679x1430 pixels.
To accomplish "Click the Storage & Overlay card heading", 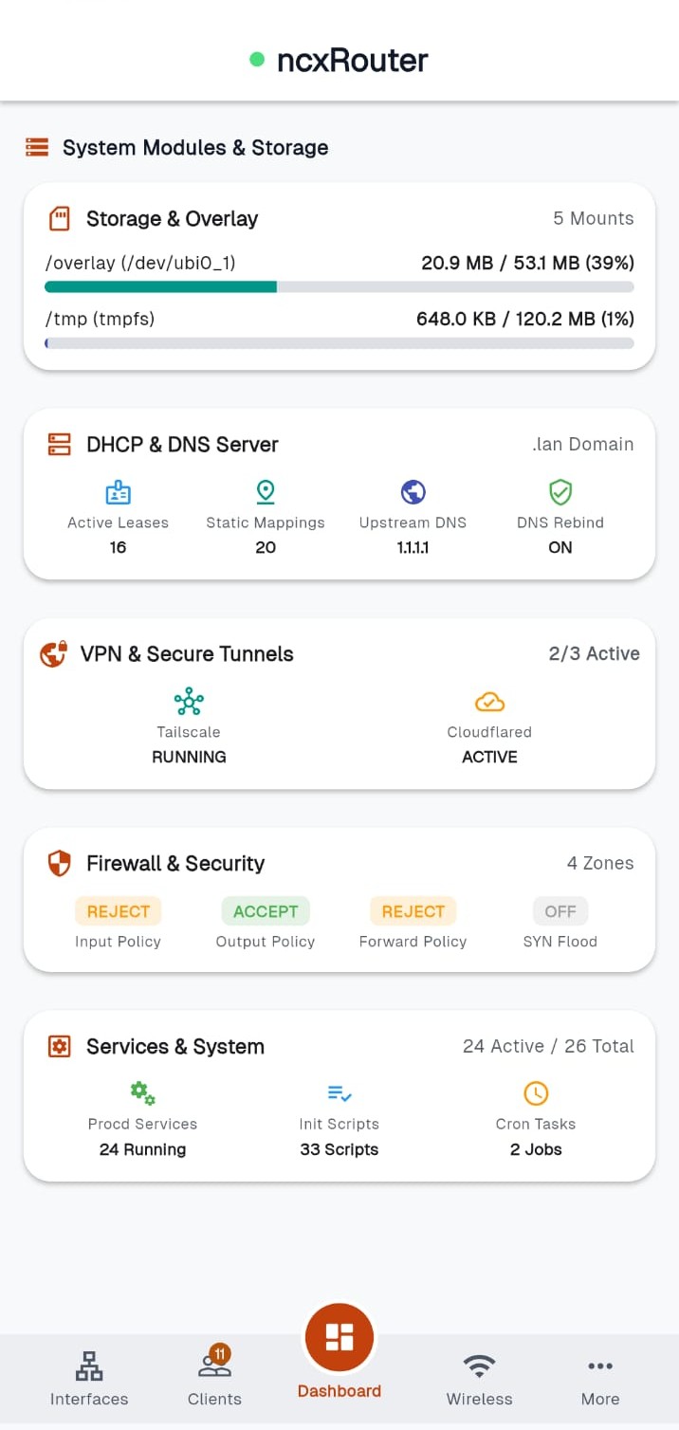I will pos(172,219).
